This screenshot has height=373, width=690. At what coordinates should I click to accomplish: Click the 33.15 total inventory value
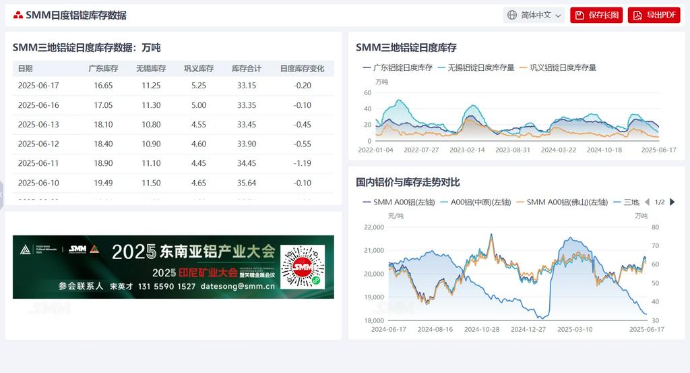247,86
